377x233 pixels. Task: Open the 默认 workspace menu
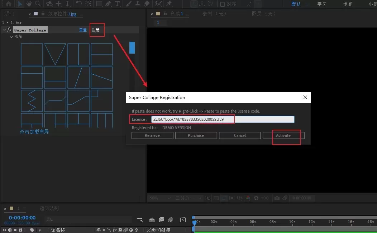[307, 4]
